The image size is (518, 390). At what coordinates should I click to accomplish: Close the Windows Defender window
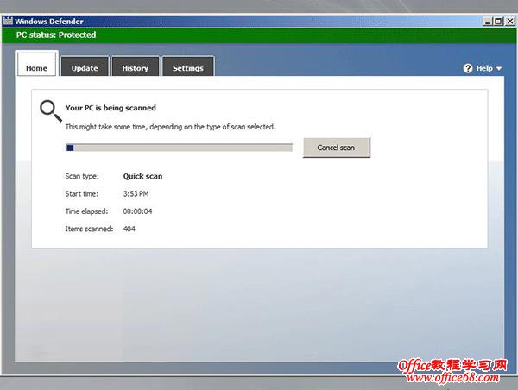pyautogui.click(x=510, y=22)
